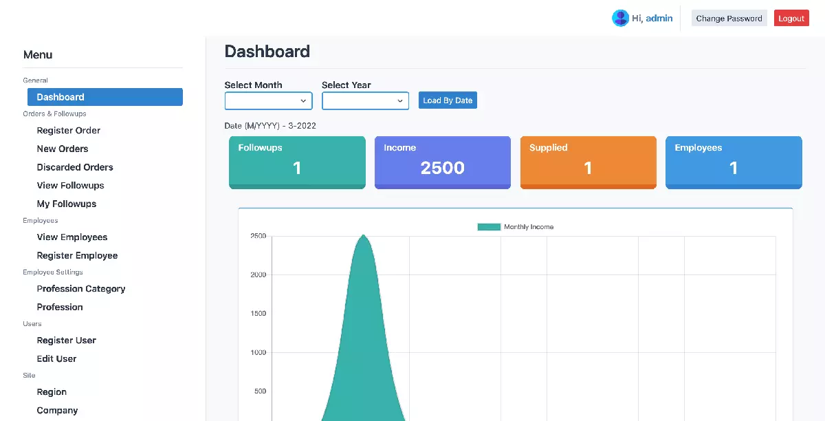The width and height of the screenshot is (825, 421).
Task: Select Region under the Site section
Action: (x=52, y=392)
